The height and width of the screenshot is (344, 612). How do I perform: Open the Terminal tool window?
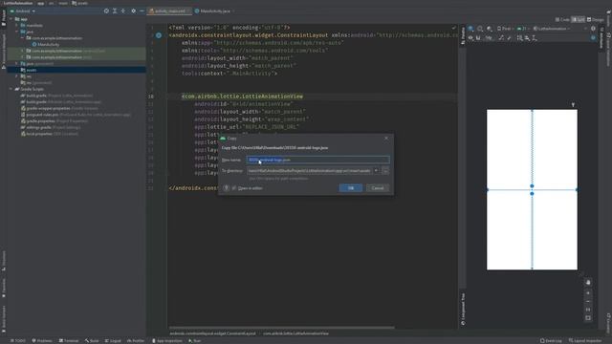pos(69,340)
